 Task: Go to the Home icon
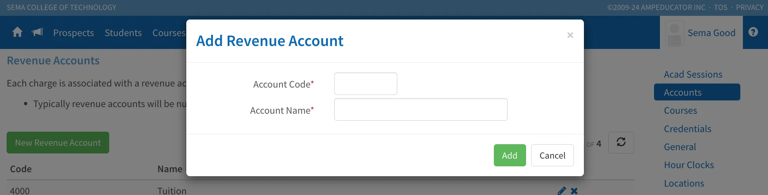pos(17,32)
